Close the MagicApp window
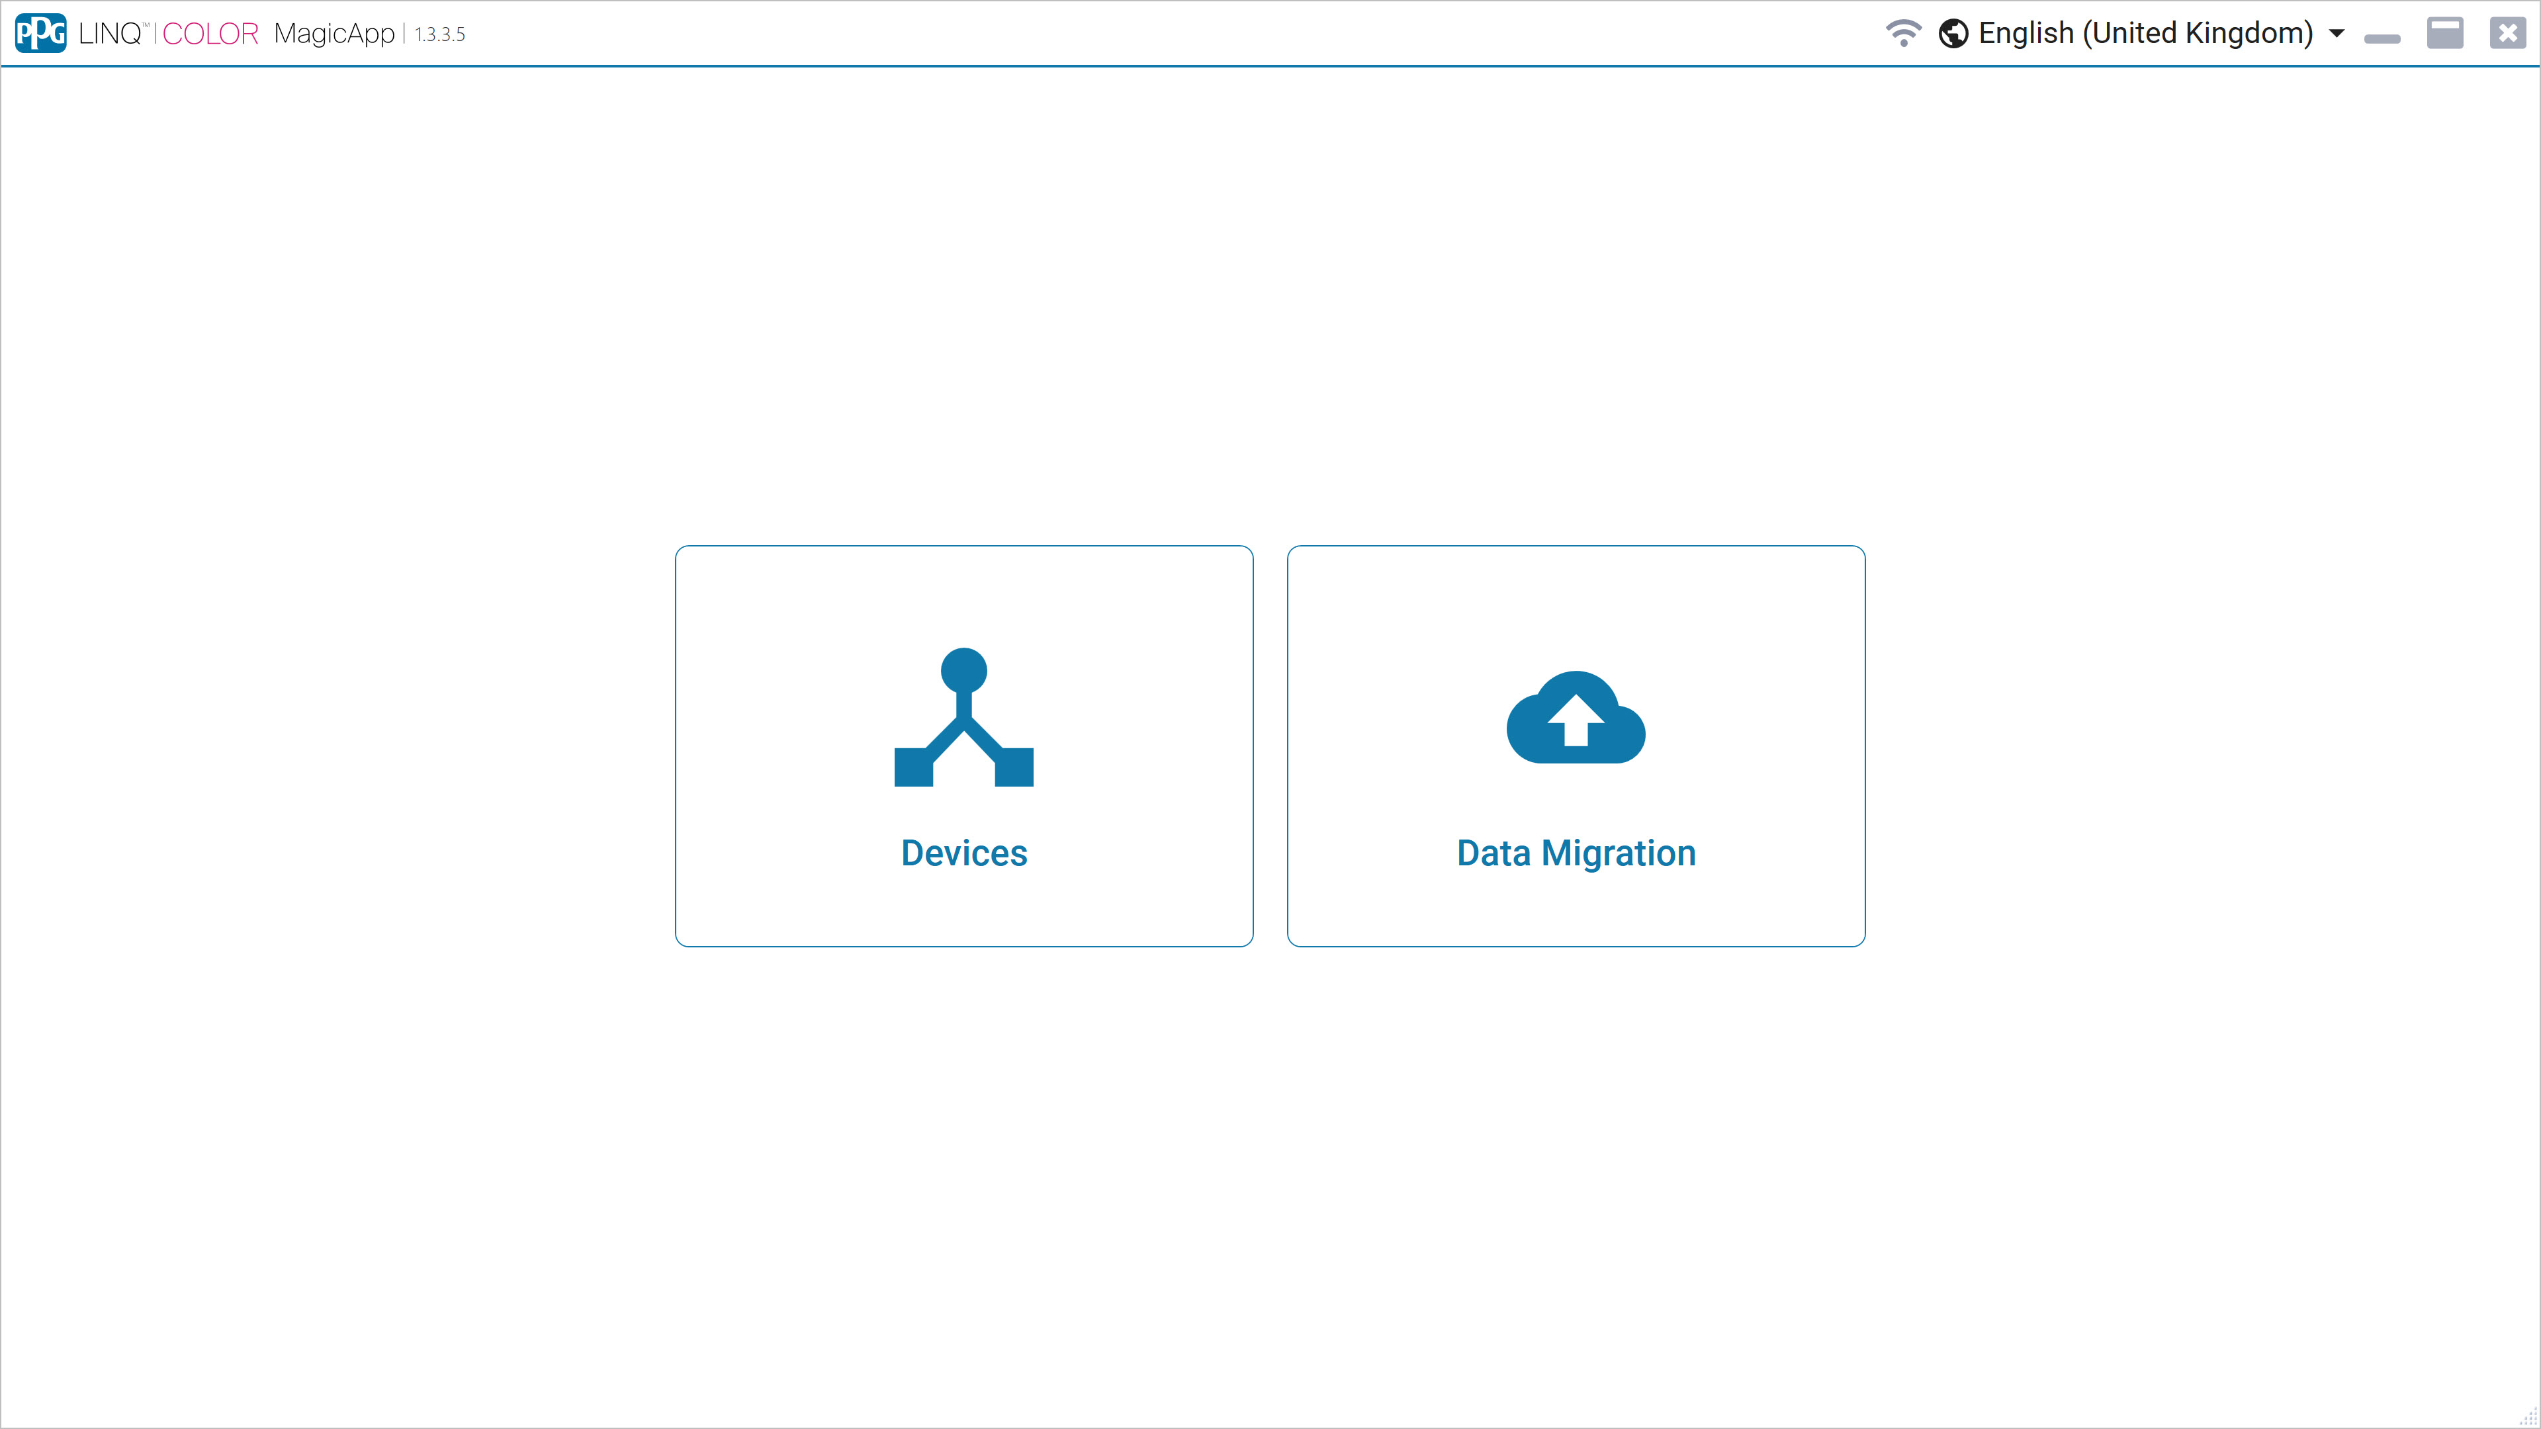 tap(2507, 34)
